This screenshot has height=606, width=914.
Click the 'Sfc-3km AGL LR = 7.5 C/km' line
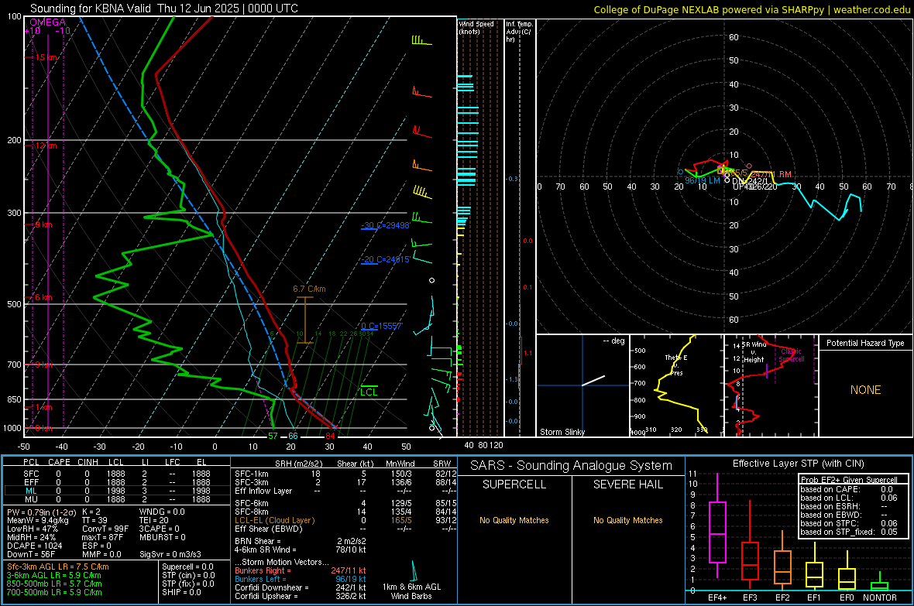58,567
